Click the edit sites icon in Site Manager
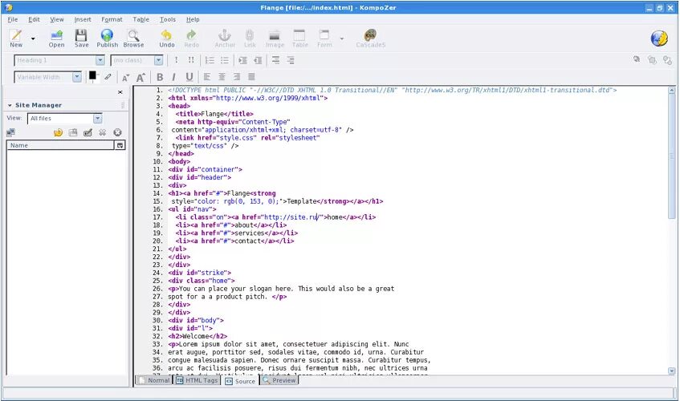680x401 pixels. (11, 132)
